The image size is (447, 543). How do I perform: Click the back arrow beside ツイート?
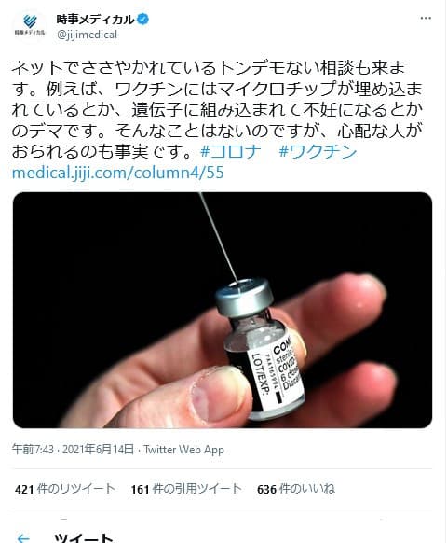(x=22, y=537)
